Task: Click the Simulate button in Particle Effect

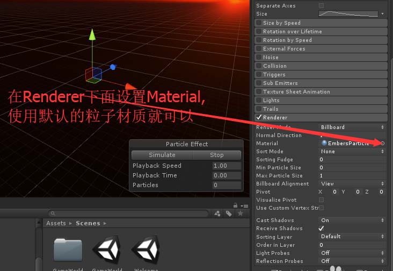Action: (x=162, y=155)
